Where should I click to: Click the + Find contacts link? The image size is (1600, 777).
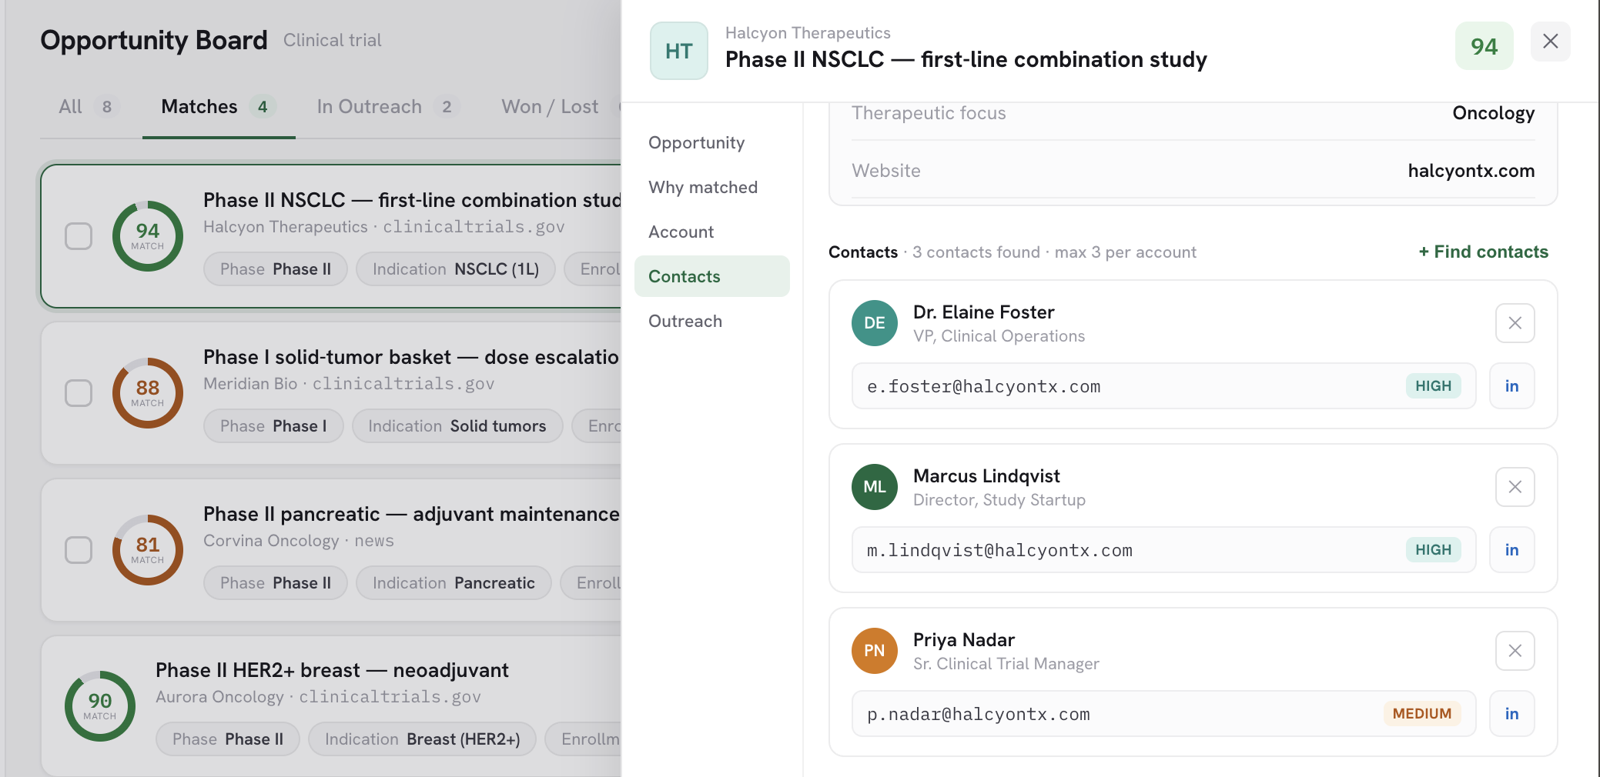(x=1483, y=252)
